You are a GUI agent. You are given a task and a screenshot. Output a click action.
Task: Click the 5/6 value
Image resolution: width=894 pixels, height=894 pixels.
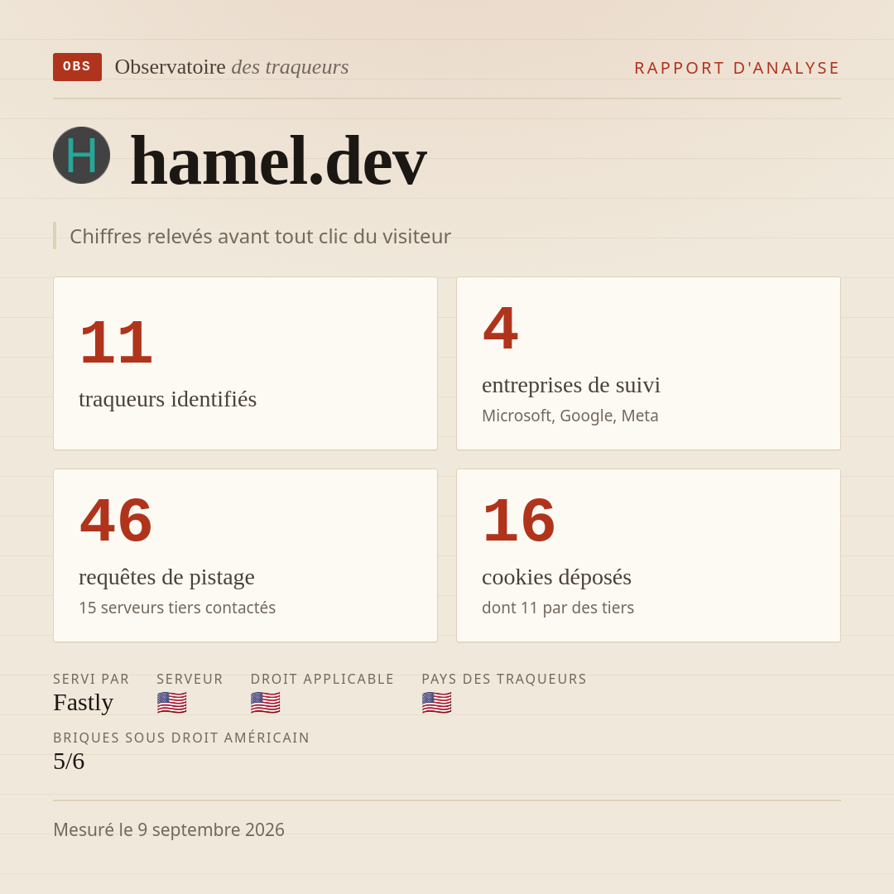tap(69, 762)
